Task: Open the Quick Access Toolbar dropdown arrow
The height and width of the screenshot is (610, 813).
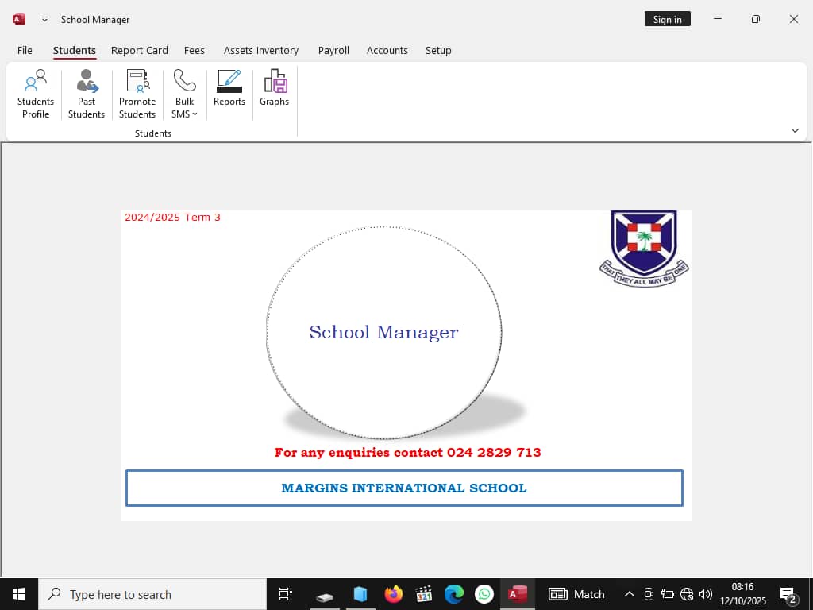Action: [44, 19]
